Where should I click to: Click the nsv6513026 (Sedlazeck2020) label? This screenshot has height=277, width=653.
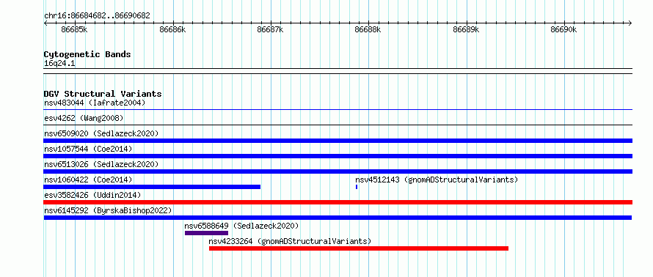click(101, 164)
